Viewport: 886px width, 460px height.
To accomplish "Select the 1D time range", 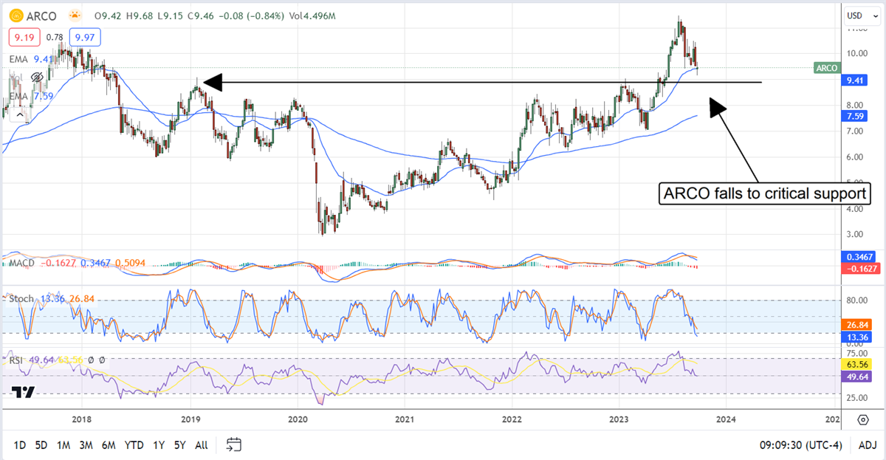I will (x=20, y=445).
